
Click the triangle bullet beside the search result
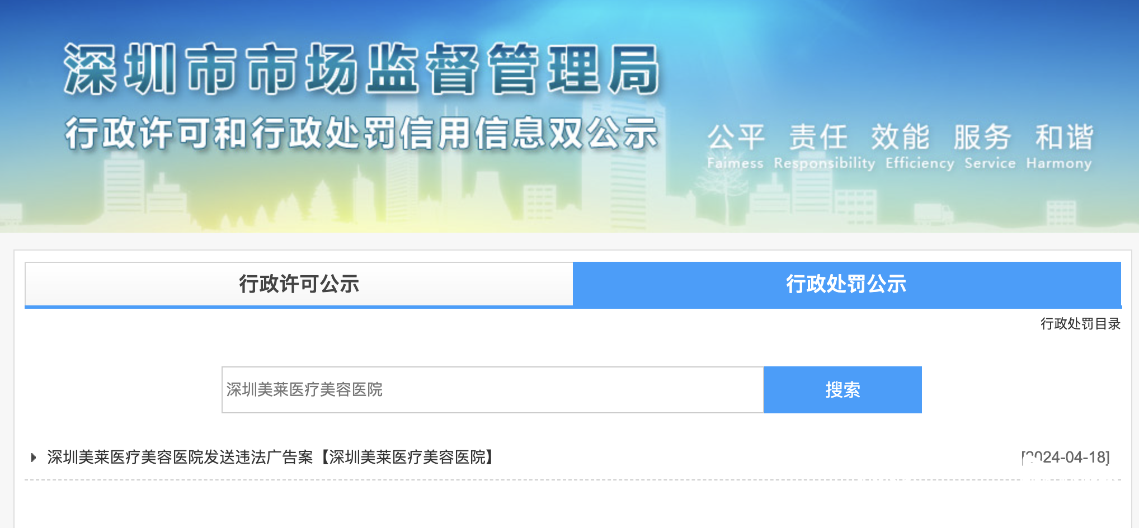click(34, 458)
